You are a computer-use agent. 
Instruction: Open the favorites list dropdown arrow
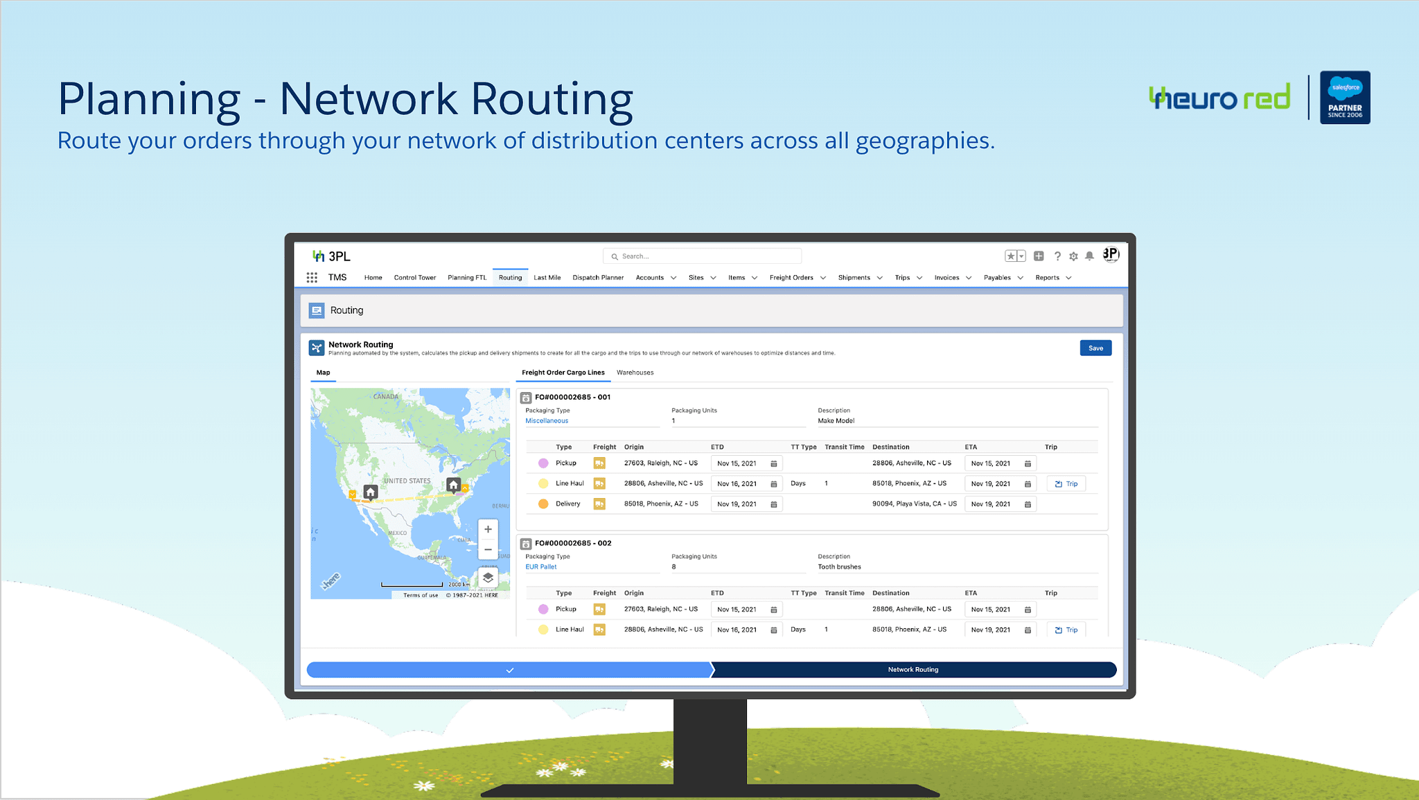coord(1021,256)
